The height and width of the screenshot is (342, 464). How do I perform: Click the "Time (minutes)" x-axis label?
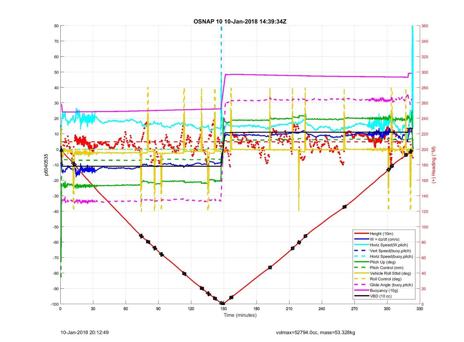240,315
